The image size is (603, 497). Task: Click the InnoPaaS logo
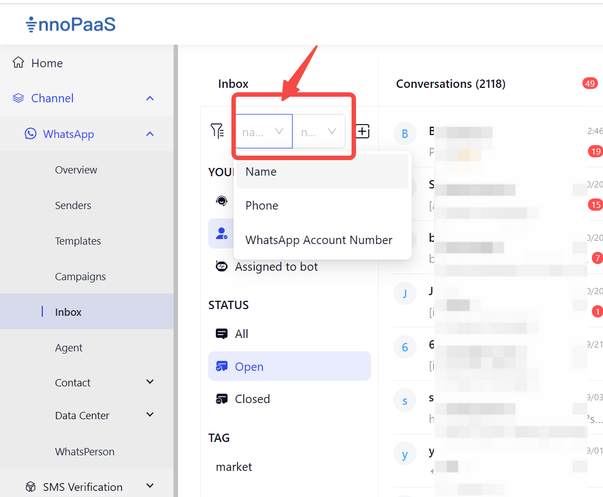(x=71, y=24)
